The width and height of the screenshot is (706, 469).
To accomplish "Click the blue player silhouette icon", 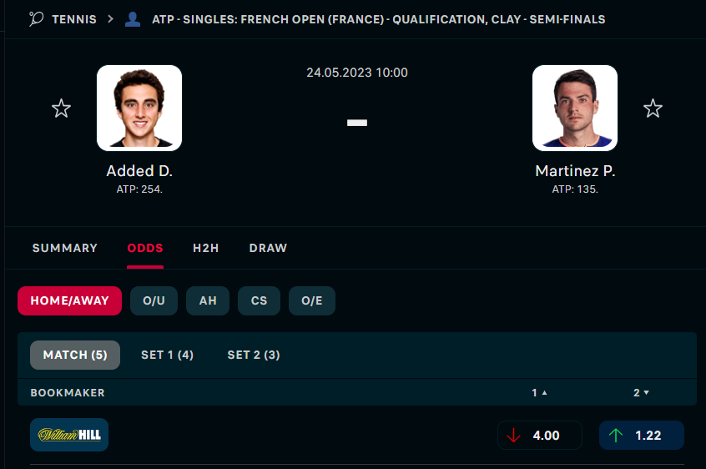I will (133, 18).
